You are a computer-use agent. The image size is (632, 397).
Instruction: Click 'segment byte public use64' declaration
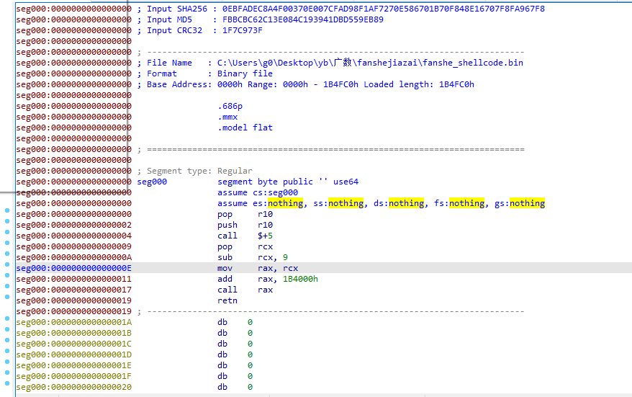288,182
